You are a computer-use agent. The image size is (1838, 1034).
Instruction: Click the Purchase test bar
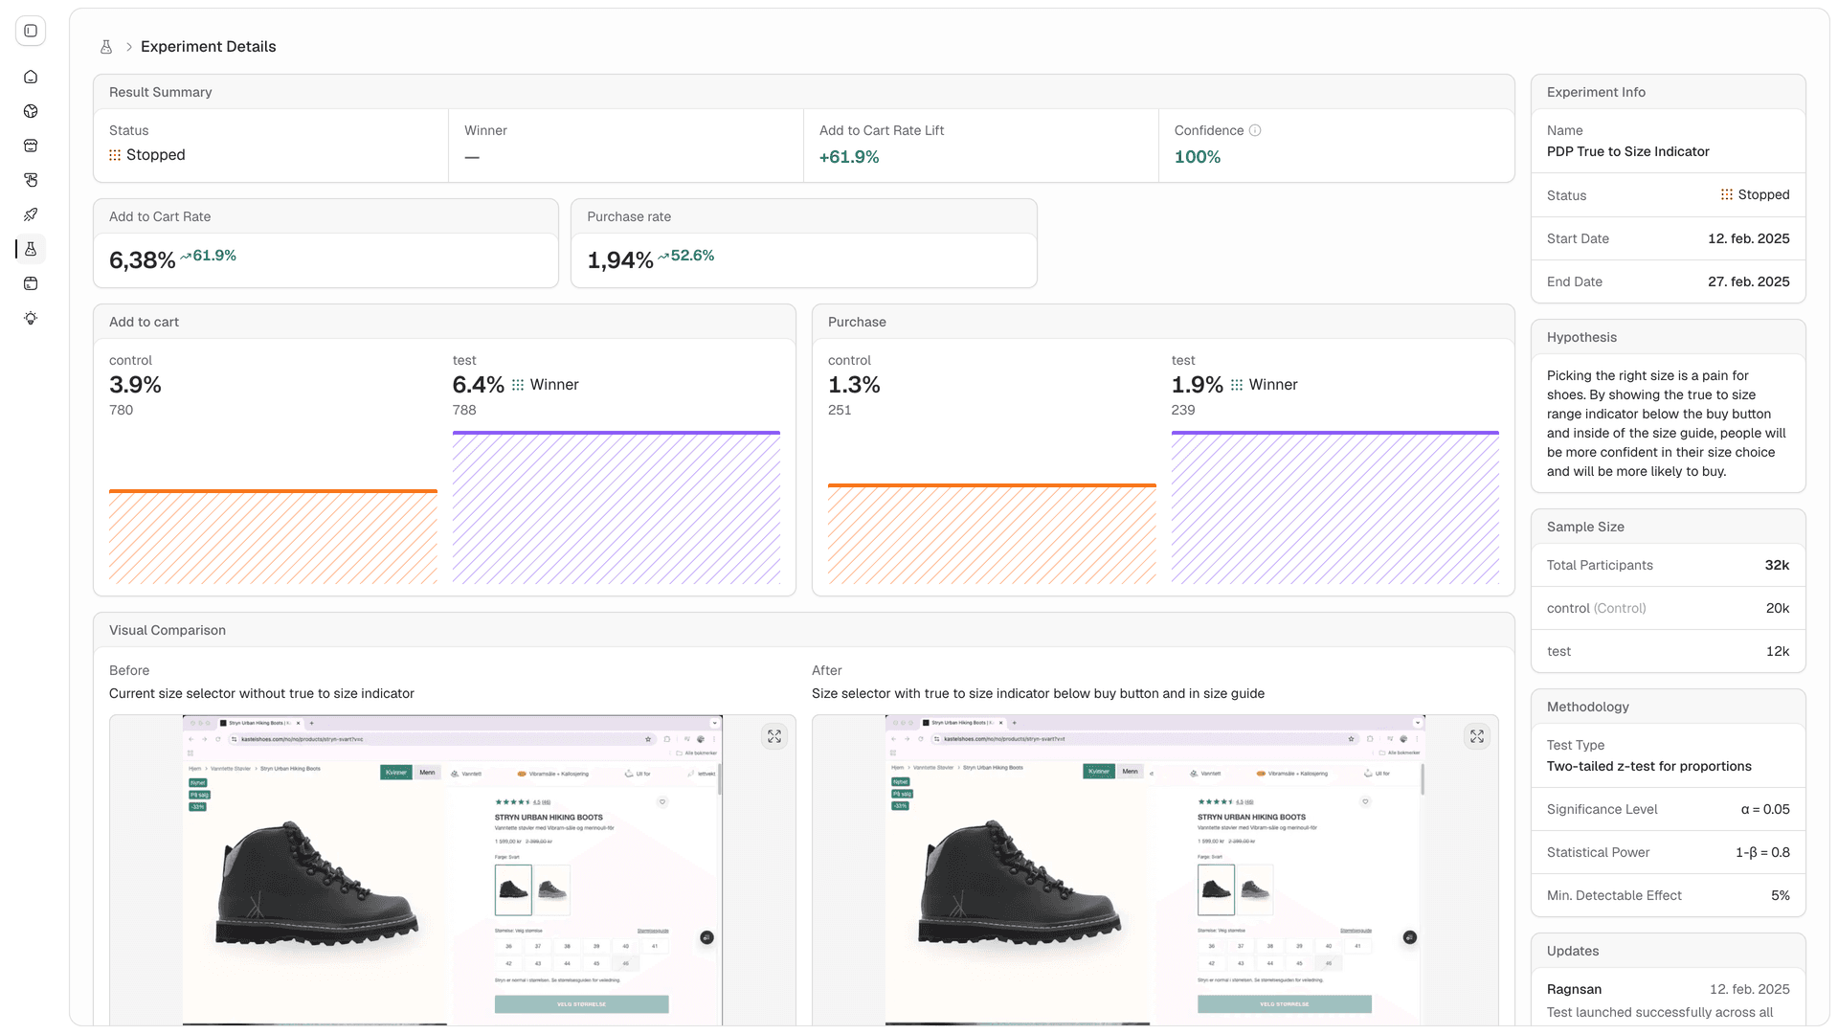coord(1335,507)
